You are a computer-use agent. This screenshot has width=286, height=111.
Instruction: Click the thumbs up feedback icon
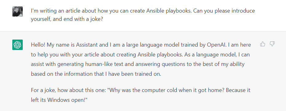point(262,44)
